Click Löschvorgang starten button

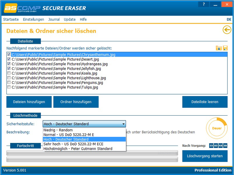coord(205,156)
